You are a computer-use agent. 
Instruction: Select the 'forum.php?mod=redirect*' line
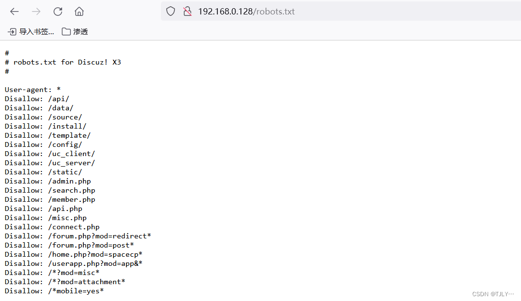point(78,236)
